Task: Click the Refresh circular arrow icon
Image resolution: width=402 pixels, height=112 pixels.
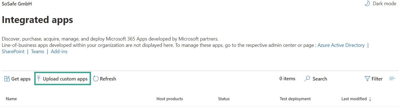Action: (x=96, y=79)
